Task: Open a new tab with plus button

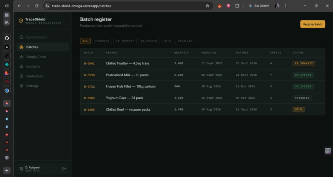Action: (7, 170)
